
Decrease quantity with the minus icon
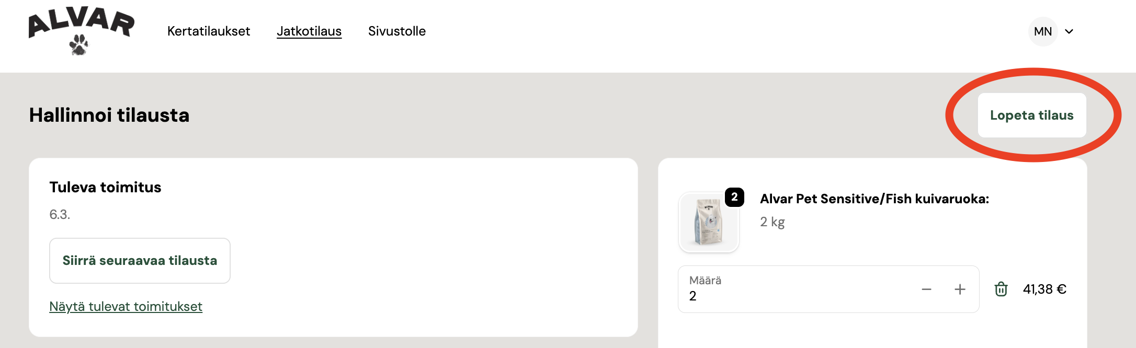pos(926,289)
